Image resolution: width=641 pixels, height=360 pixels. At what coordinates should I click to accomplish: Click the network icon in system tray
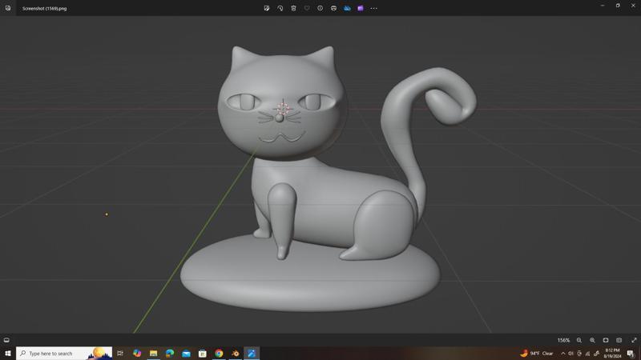coord(587,354)
